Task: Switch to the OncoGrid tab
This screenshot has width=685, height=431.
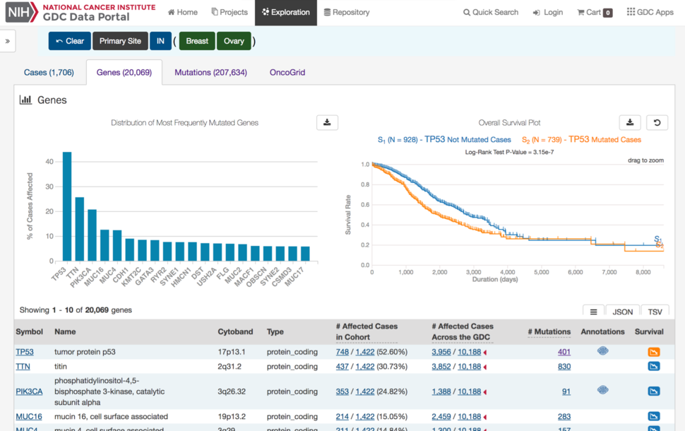Action: click(x=287, y=72)
